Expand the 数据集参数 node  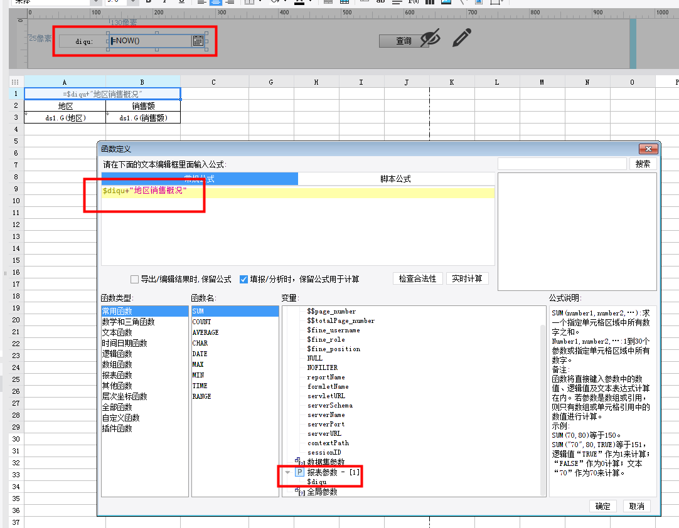(298, 462)
